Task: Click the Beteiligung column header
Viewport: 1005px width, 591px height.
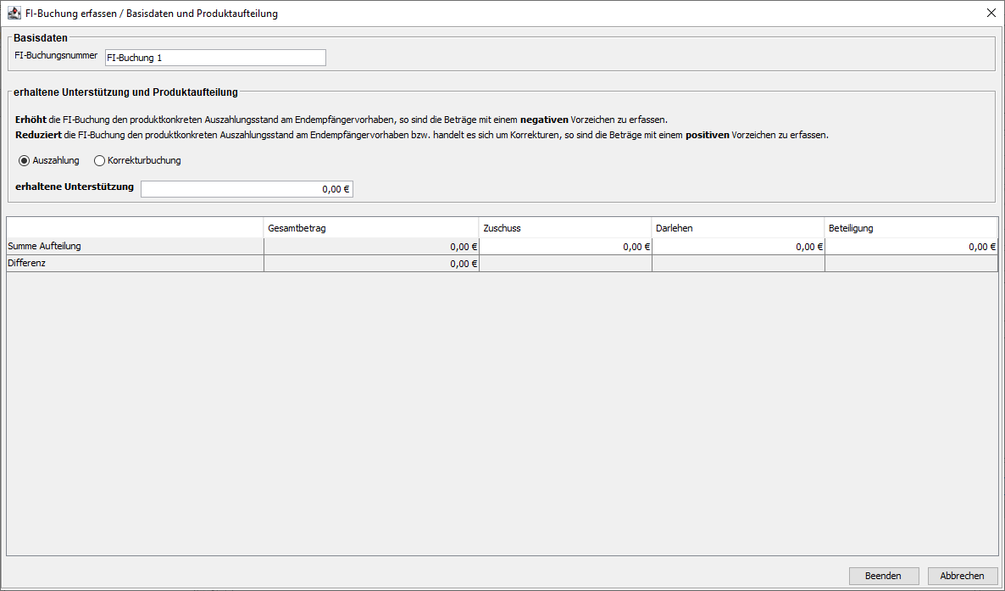Action: tap(911, 228)
